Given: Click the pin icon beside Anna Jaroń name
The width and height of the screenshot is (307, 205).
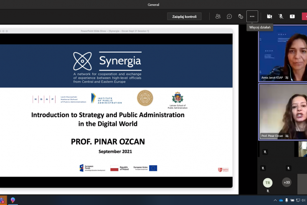Looking at the screenshot, I should coord(287,78).
